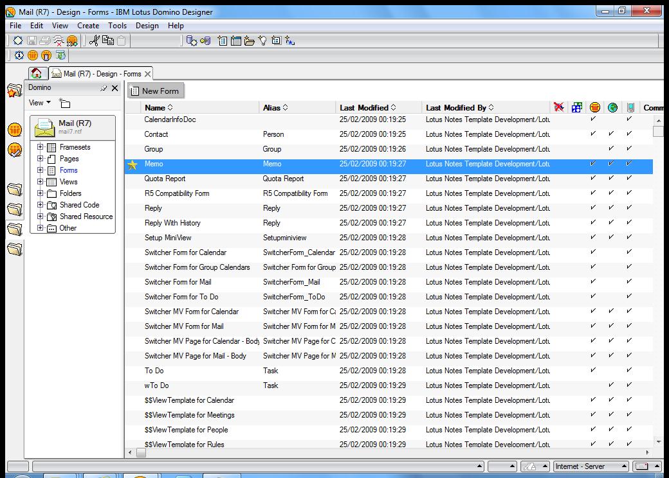669x478 pixels.
Task: Click the New Form button
Action: [155, 91]
